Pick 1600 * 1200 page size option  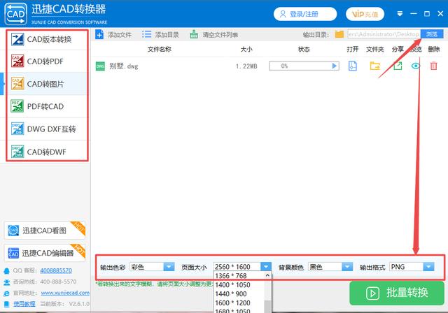pos(239,303)
